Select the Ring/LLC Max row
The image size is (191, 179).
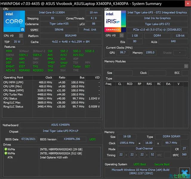point(52,103)
